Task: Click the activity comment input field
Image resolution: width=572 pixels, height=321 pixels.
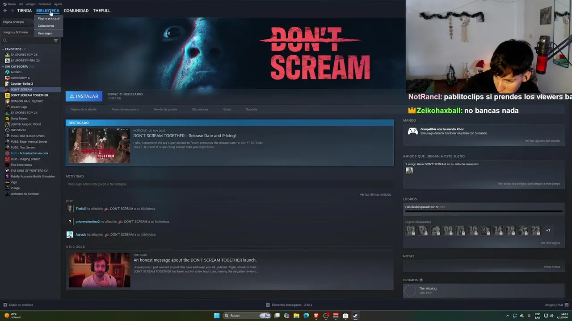Action: 229,184
